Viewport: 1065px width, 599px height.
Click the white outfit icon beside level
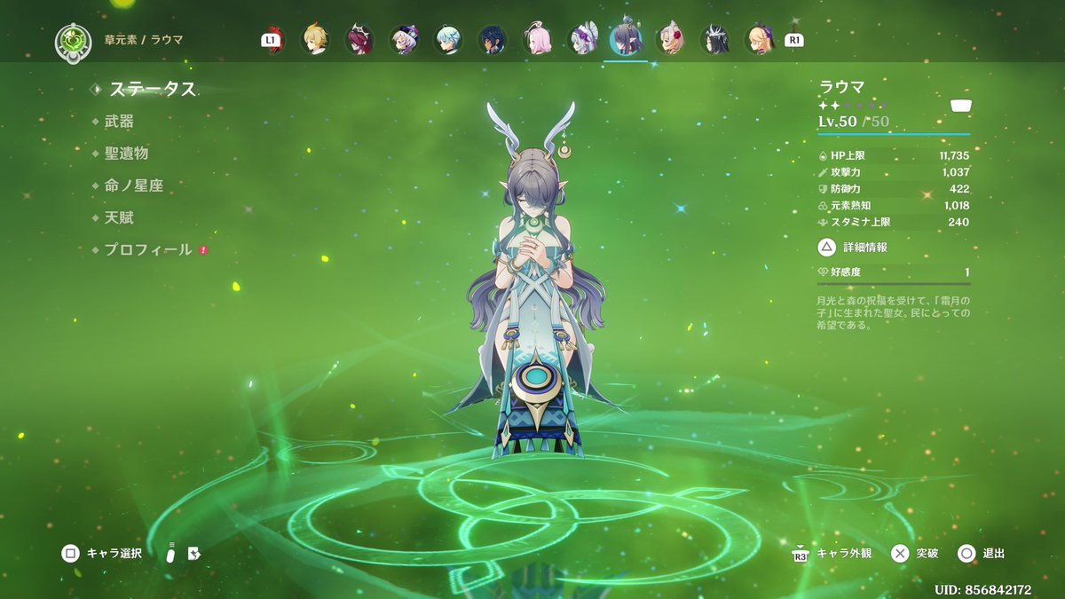[x=960, y=106]
